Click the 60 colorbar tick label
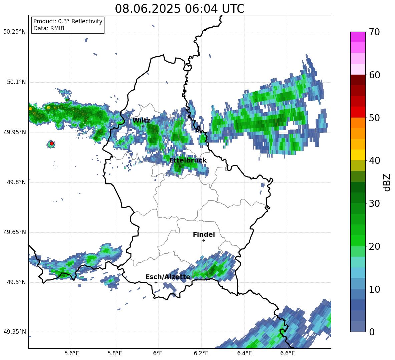Image resolution: width=395 pixels, height=360 pixels. (374, 75)
